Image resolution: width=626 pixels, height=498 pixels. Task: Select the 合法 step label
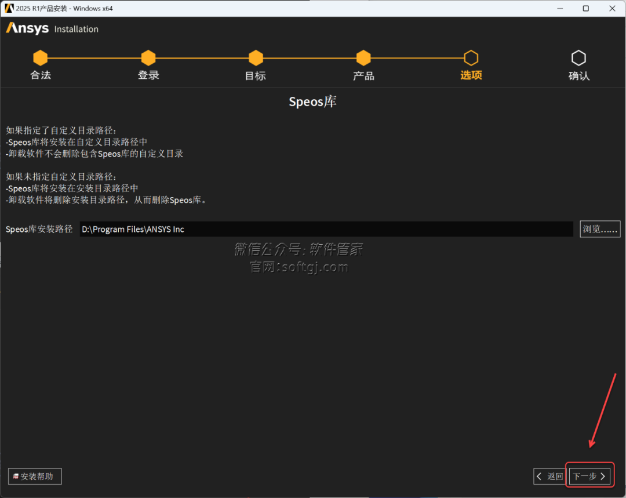tap(41, 75)
